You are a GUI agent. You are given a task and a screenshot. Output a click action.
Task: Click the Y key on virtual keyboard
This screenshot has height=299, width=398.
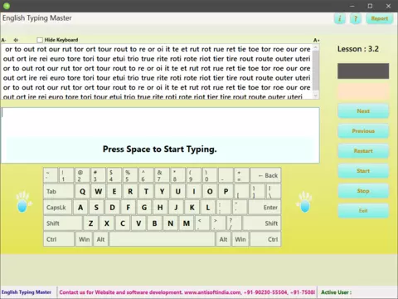162,191
